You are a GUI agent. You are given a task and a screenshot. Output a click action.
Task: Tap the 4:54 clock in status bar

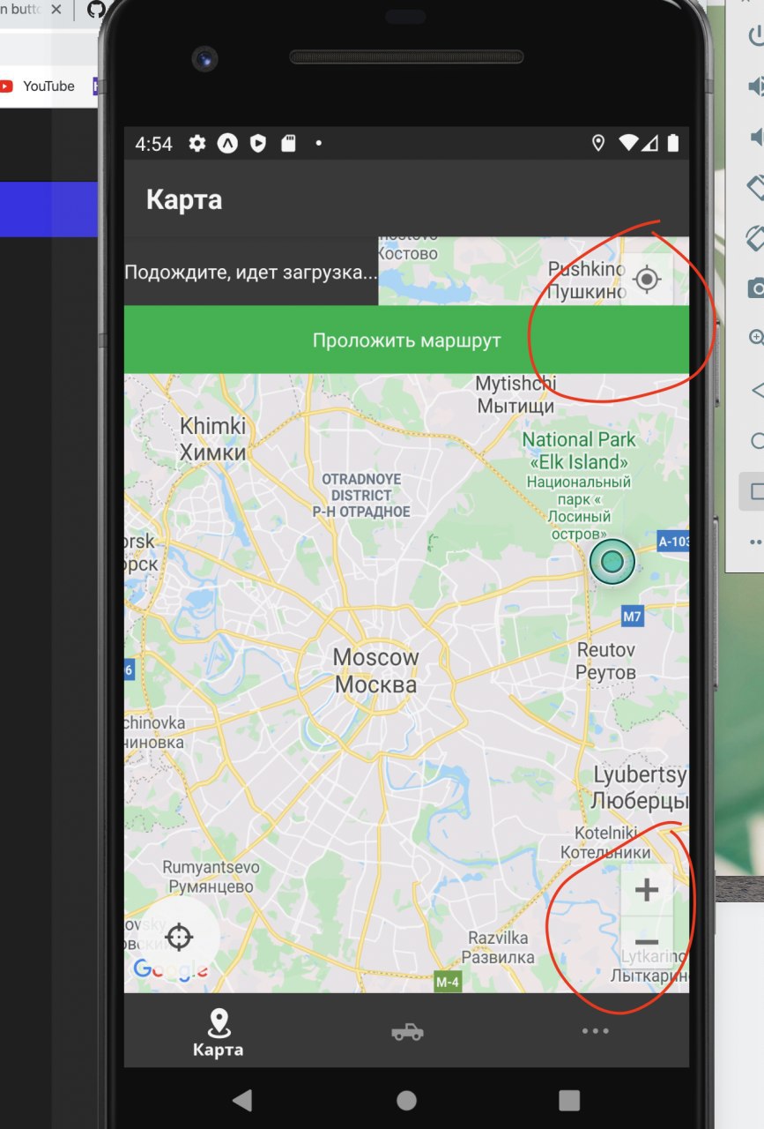coord(154,144)
